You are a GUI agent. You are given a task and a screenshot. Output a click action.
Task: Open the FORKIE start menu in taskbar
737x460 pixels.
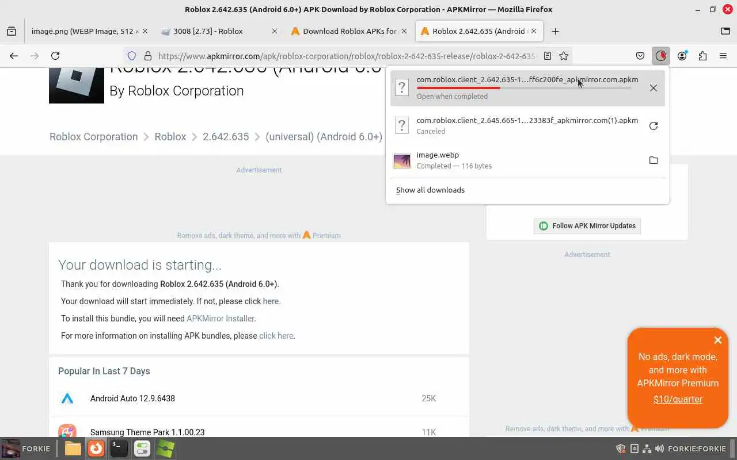[26, 448]
